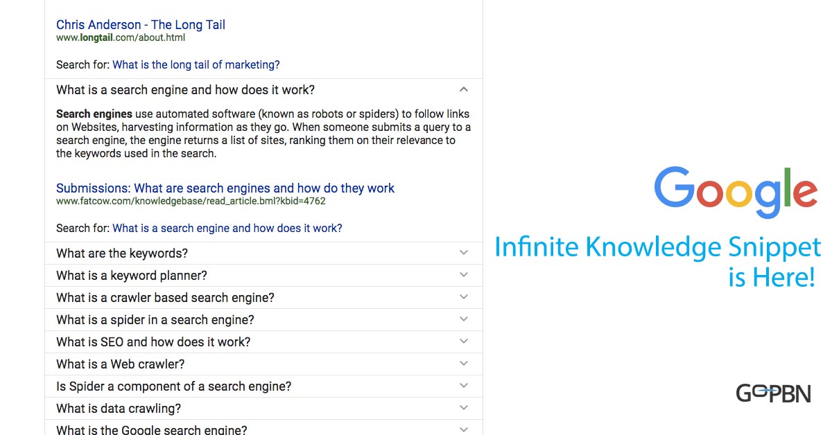Search for 'What is a search engine and how does it work?' link
Image resolution: width=832 pixels, height=435 pixels.
pyautogui.click(x=227, y=229)
